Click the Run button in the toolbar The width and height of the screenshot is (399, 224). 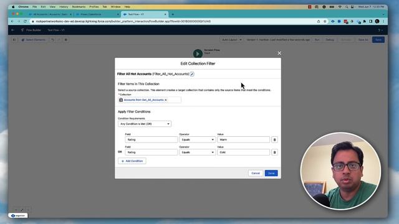pos(317,40)
